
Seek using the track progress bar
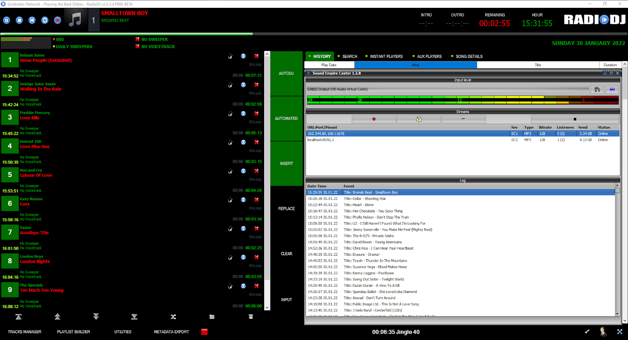[x=314, y=34]
